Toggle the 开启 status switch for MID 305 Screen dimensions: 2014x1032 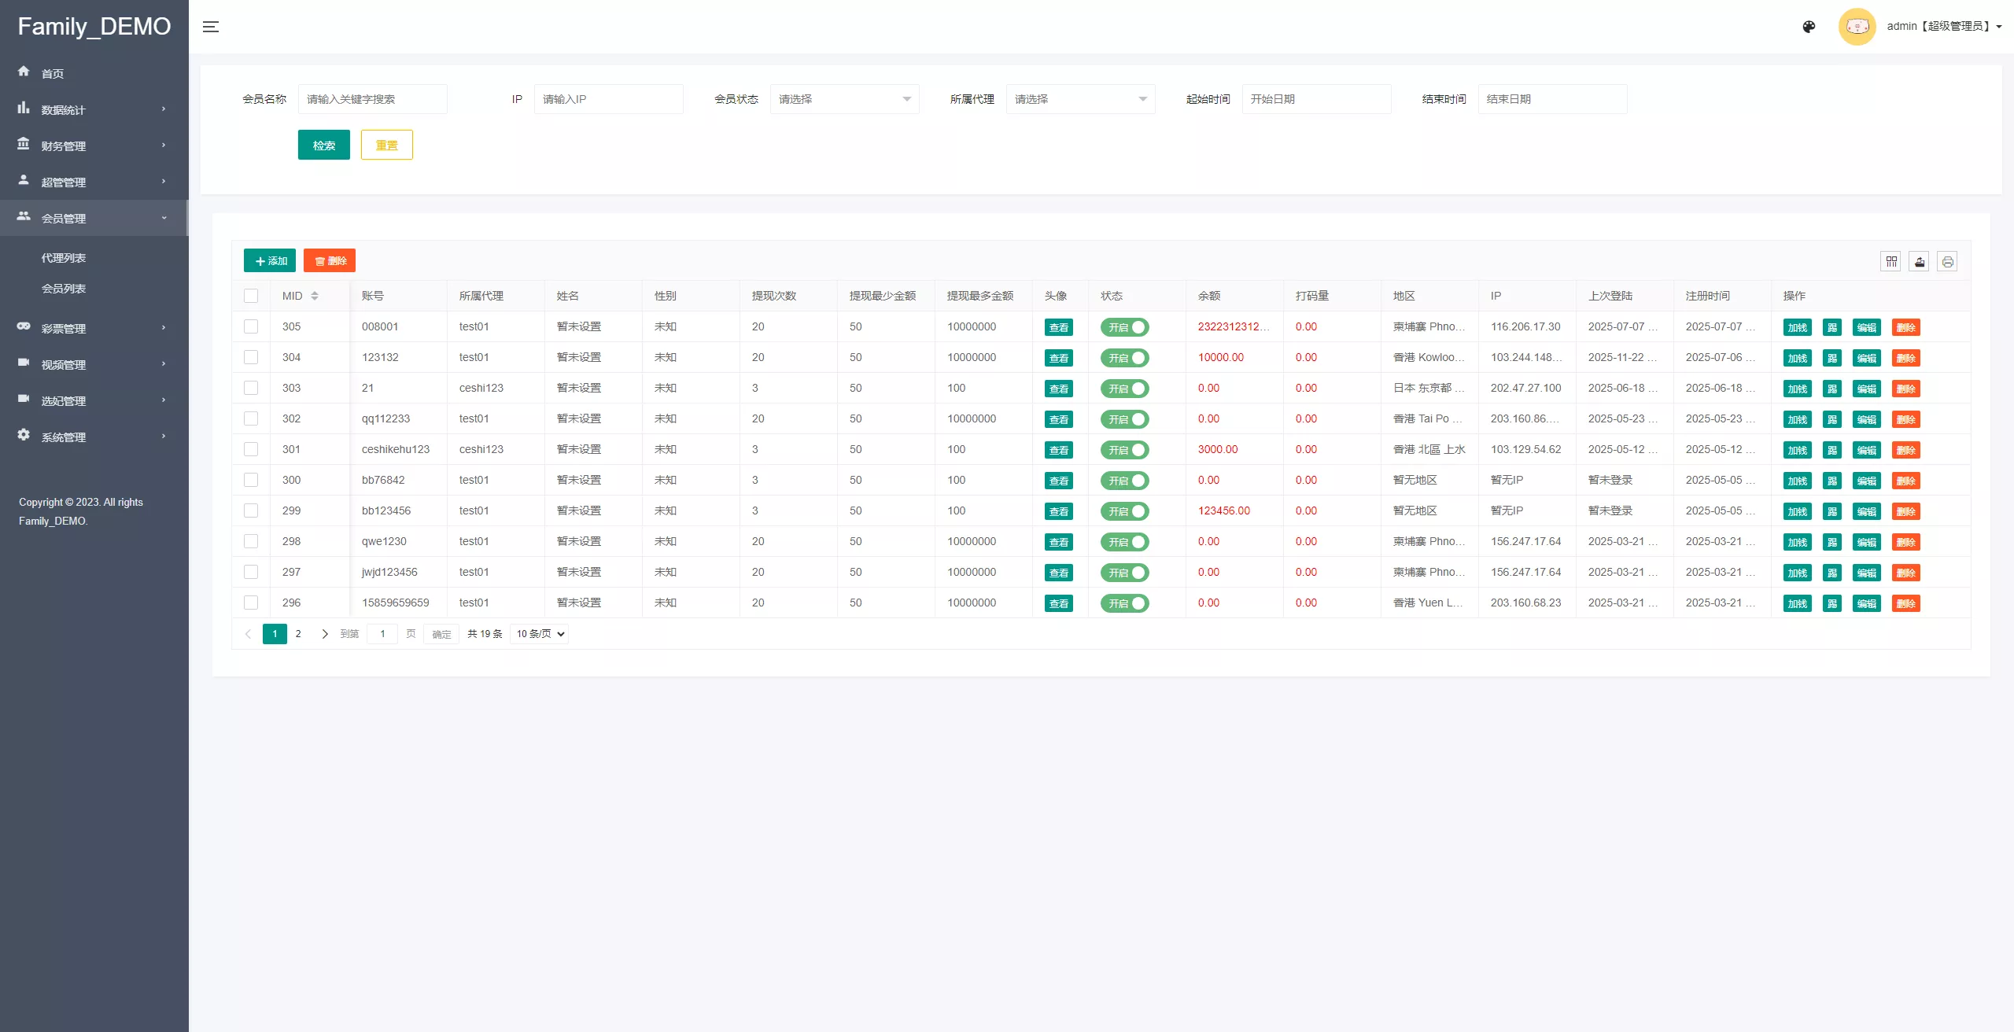click(1125, 327)
